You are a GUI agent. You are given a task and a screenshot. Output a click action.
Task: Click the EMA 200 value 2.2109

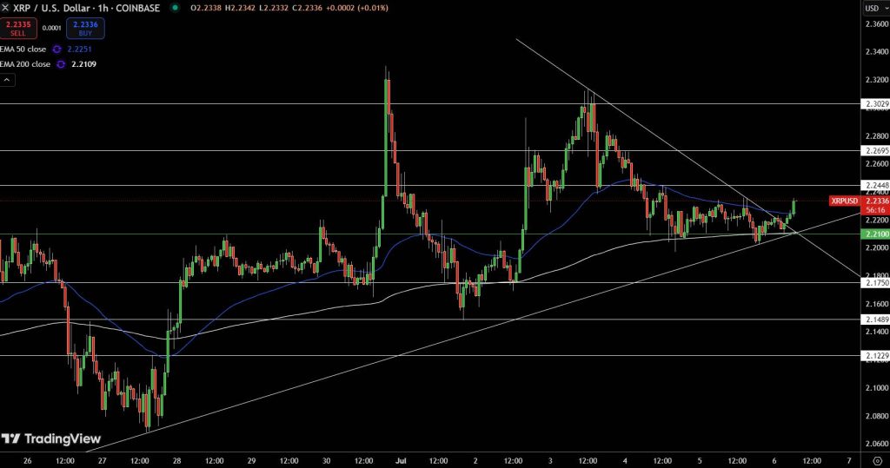84,64
